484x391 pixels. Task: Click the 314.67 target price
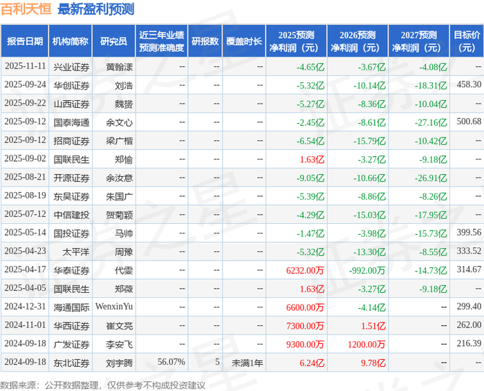(x=469, y=269)
